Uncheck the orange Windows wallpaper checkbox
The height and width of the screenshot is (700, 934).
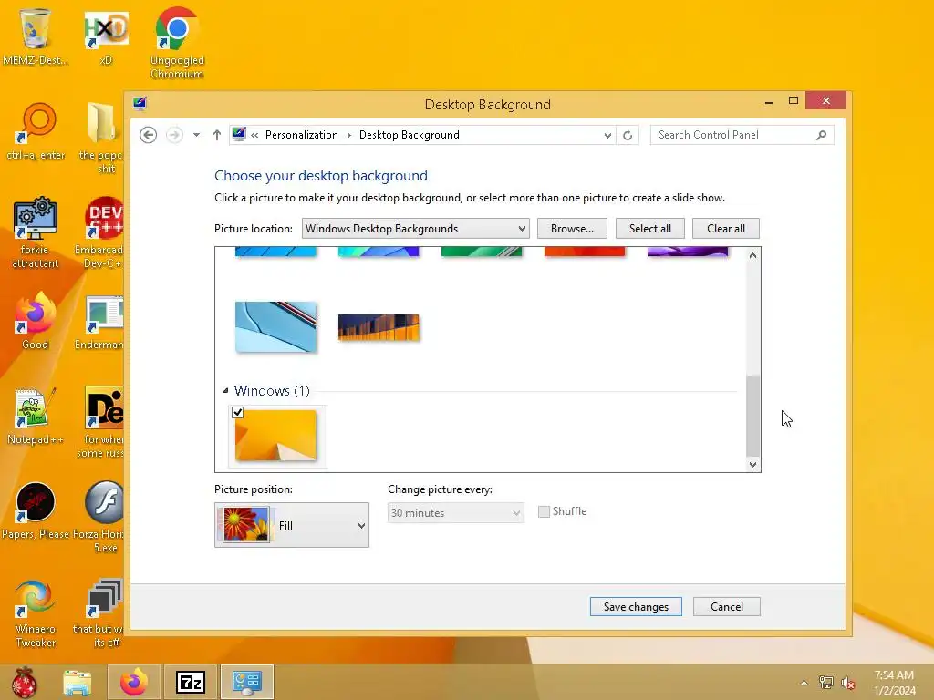(x=238, y=413)
